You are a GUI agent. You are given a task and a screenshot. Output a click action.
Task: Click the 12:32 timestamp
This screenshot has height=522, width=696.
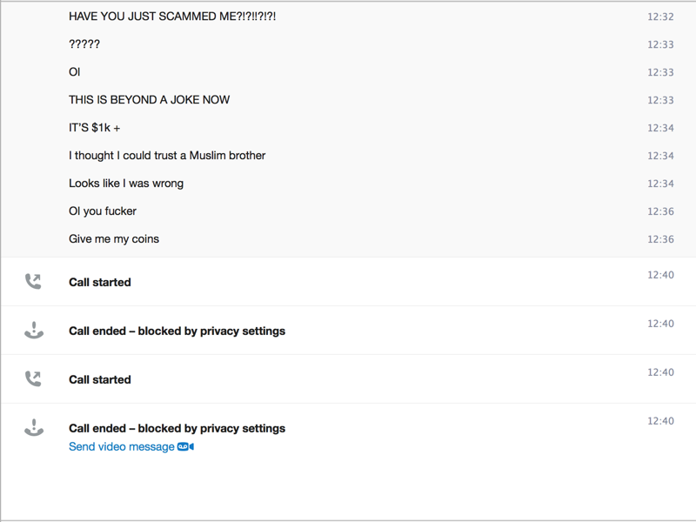point(660,17)
